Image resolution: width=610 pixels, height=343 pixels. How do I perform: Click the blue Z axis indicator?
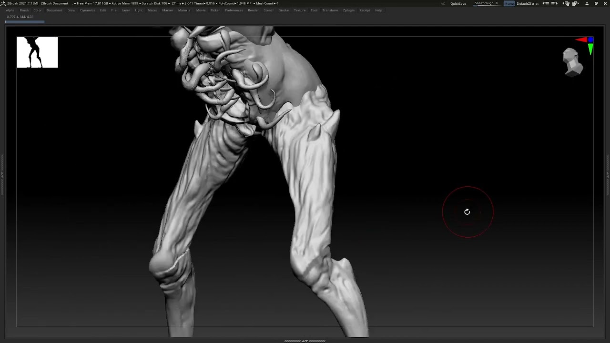point(590,40)
